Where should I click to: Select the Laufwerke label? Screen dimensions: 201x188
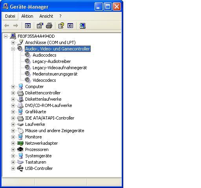(x=35, y=124)
